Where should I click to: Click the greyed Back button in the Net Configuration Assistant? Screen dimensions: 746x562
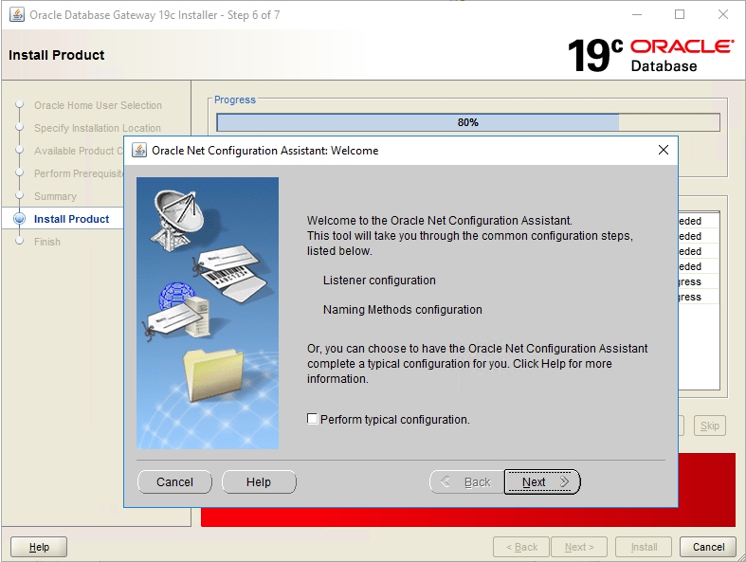466,482
